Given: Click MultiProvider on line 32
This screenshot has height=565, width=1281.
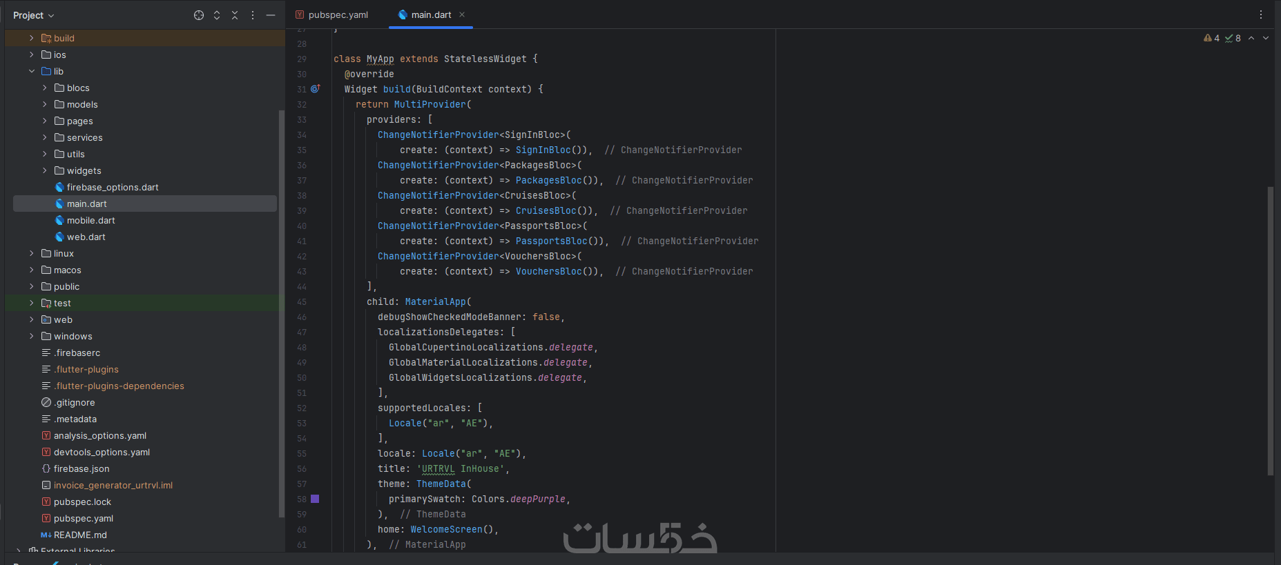Looking at the screenshot, I should click(430, 104).
